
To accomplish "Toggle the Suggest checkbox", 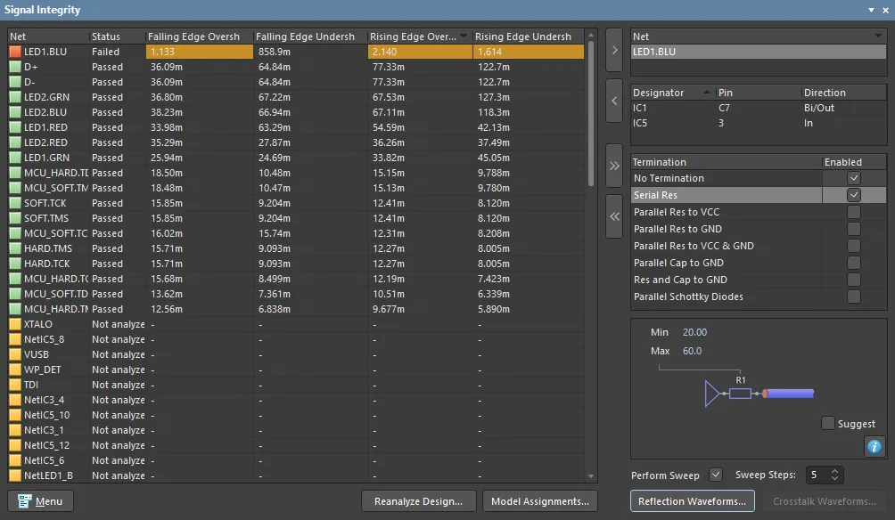I will (x=829, y=424).
